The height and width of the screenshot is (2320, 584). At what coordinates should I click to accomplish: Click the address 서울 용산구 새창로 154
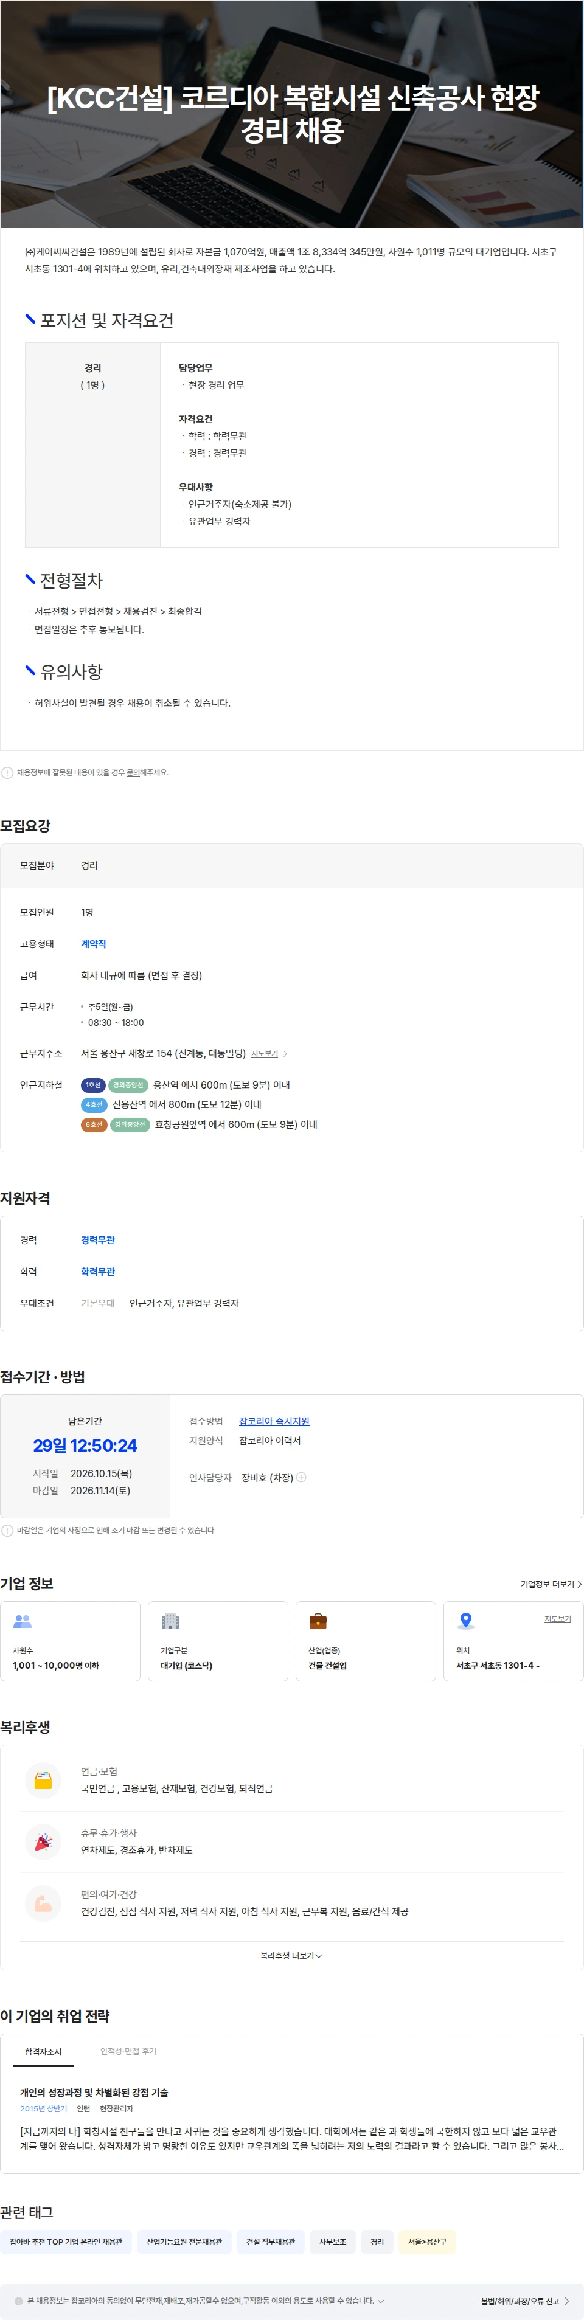click(x=163, y=1054)
